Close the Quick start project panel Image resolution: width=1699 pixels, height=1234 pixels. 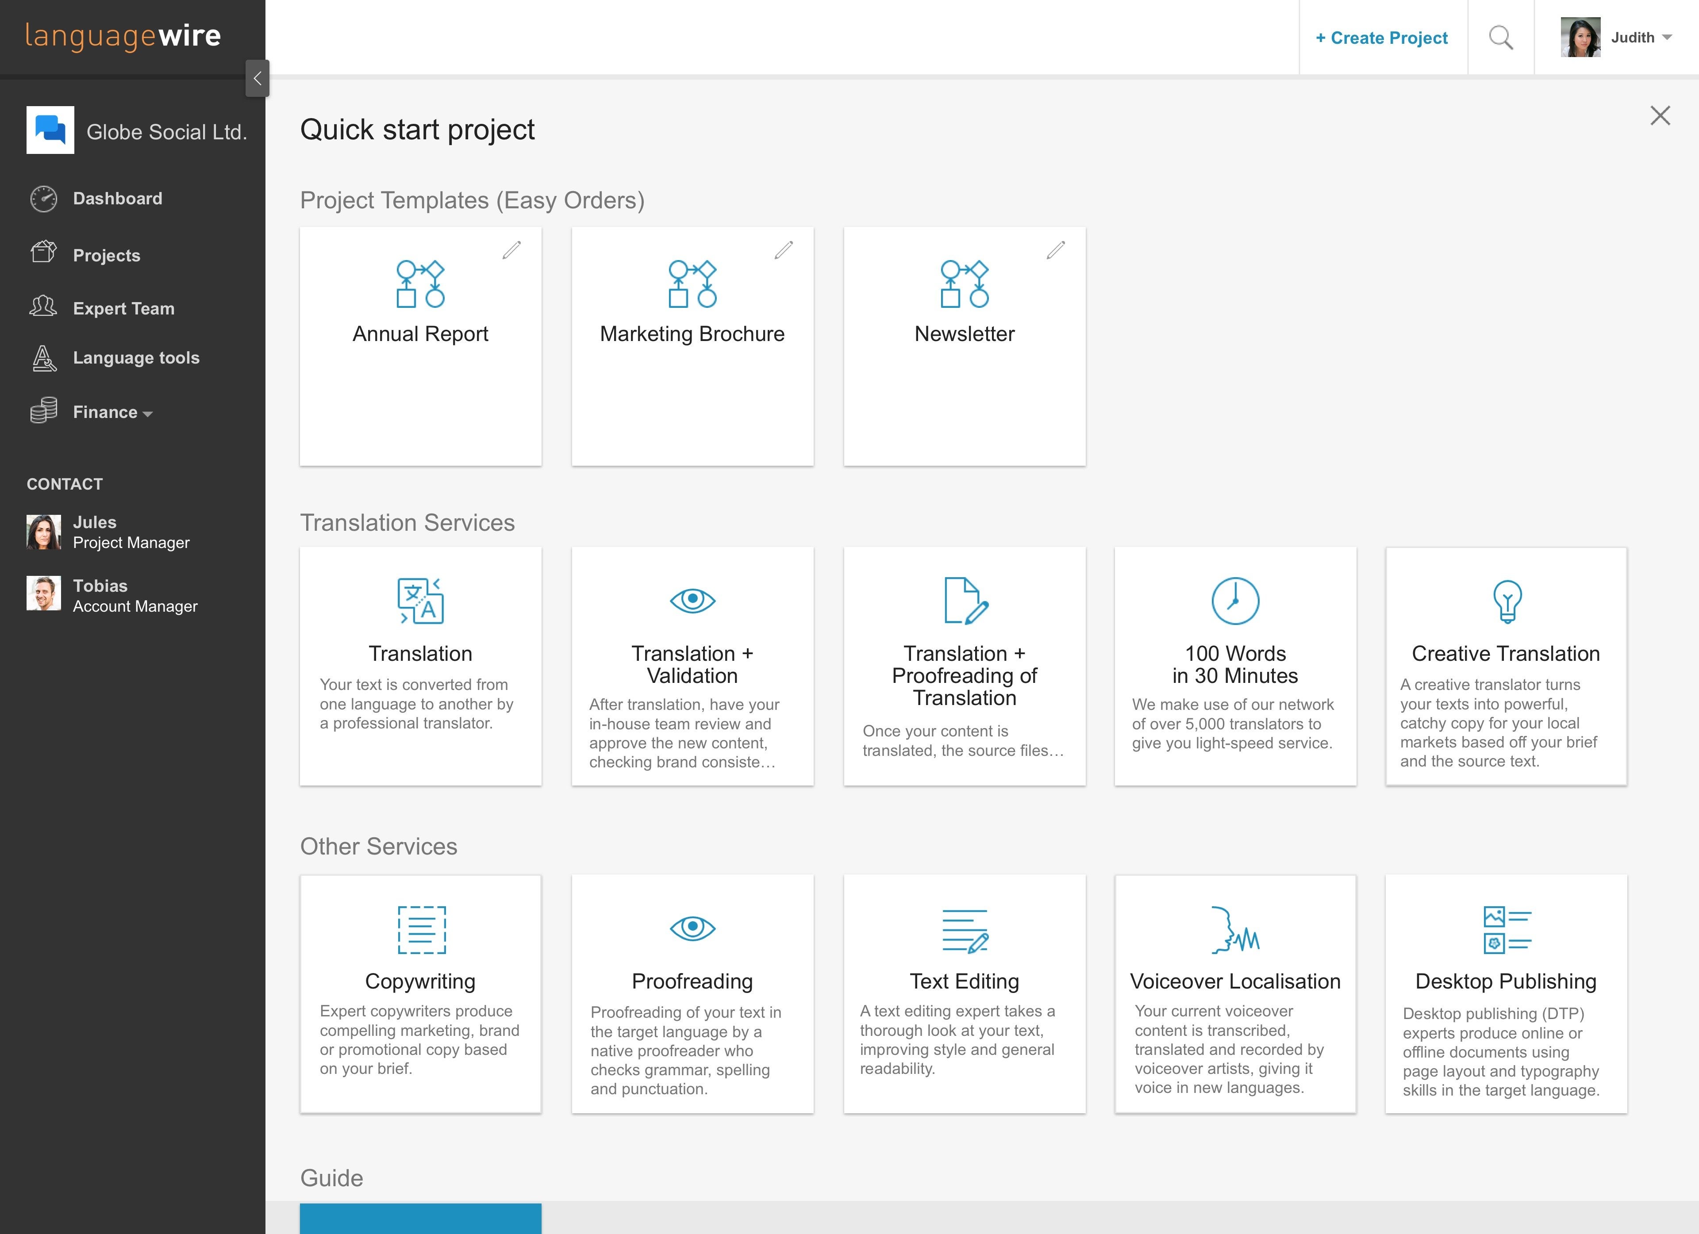click(x=1660, y=115)
